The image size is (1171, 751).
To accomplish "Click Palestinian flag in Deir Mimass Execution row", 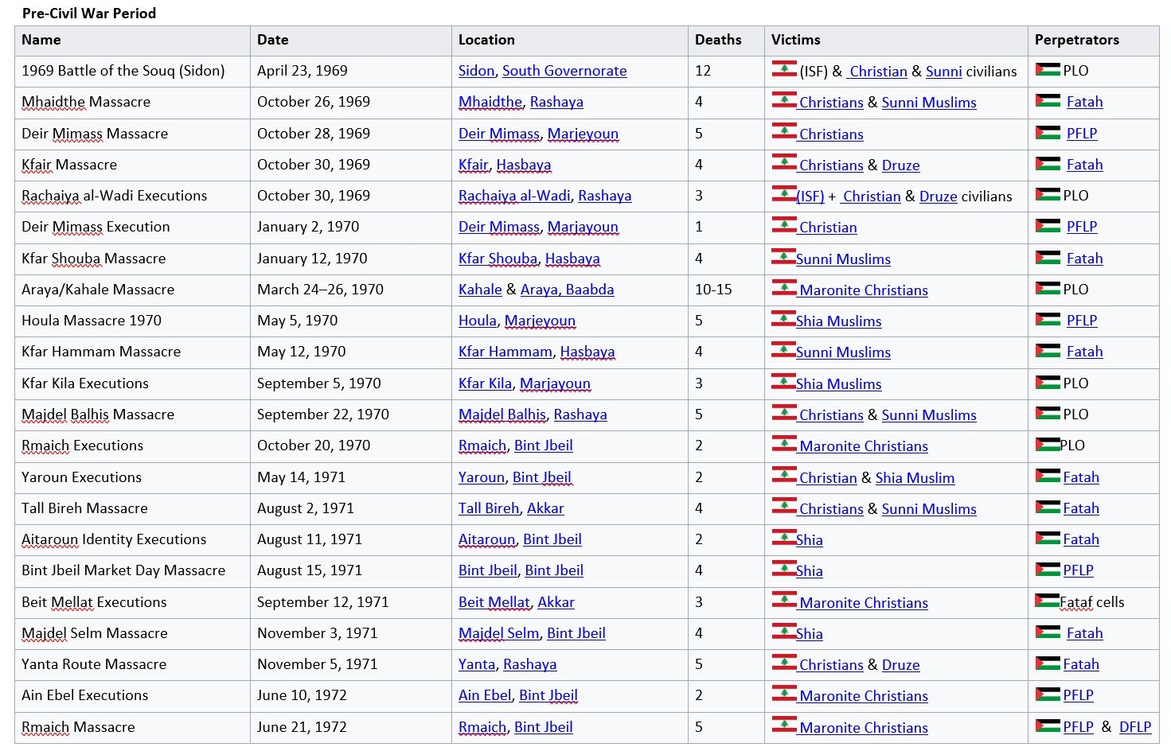I will click(x=1048, y=226).
